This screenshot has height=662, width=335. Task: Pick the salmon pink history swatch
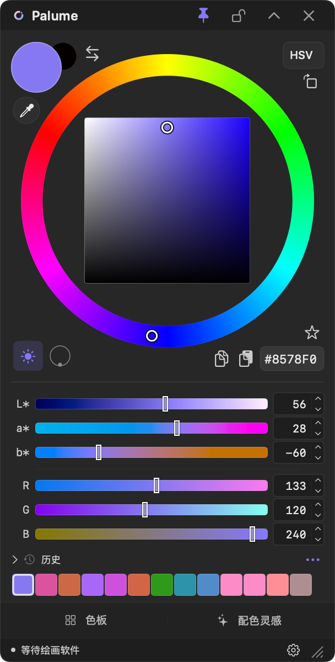point(278,585)
